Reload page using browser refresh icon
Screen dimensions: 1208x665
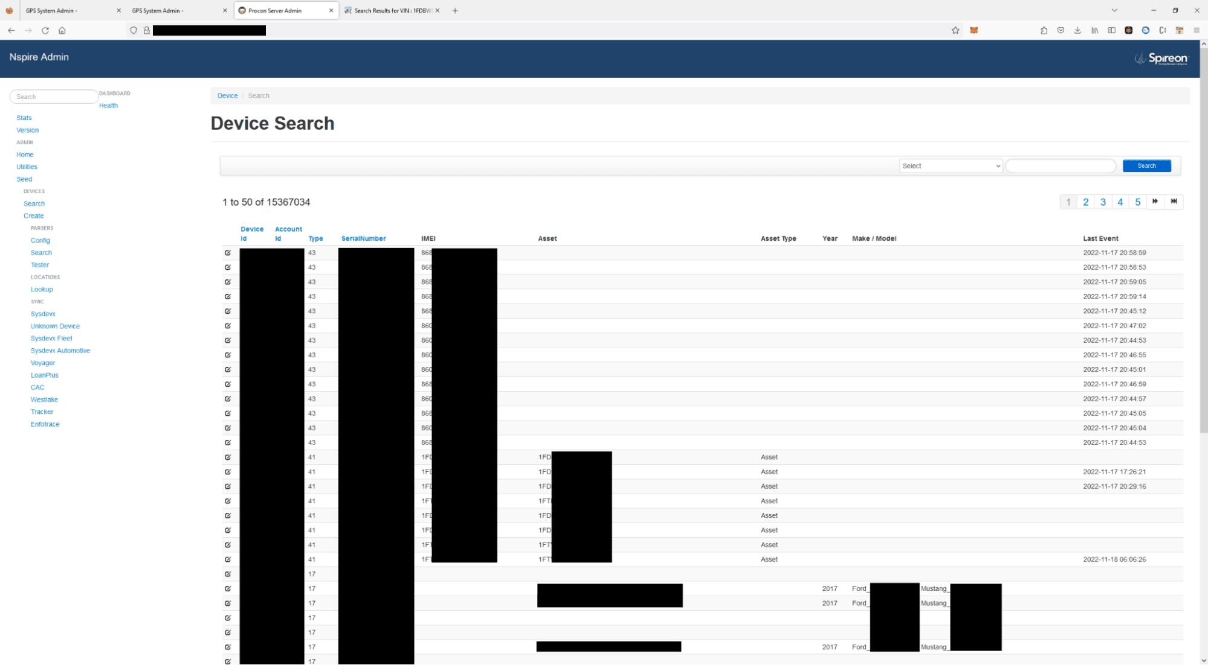point(45,30)
